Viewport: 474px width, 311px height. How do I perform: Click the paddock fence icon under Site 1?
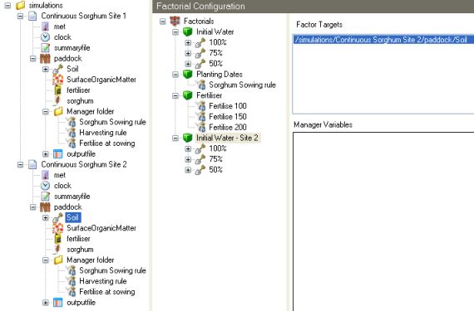click(x=46, y=58)
